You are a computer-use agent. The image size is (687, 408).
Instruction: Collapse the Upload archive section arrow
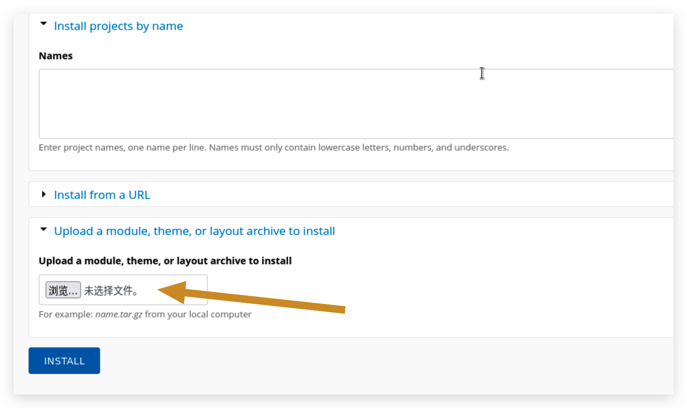click(x=44, y=229)
